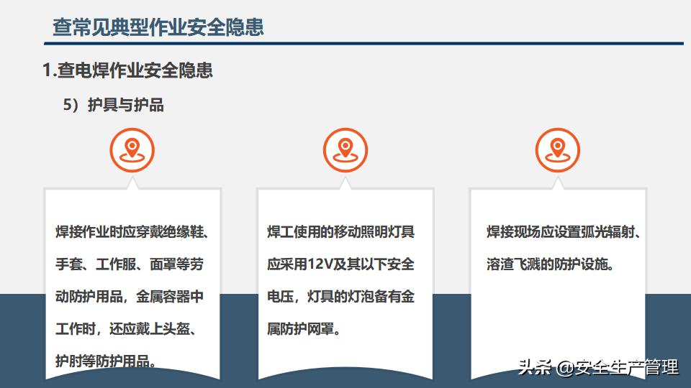Click the line 溶渣飞溅的防护设施。
The width and height of the screenshot is (691, 388).
551,264
